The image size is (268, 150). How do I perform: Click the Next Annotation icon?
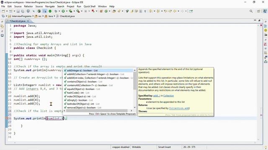coord(151,11)
